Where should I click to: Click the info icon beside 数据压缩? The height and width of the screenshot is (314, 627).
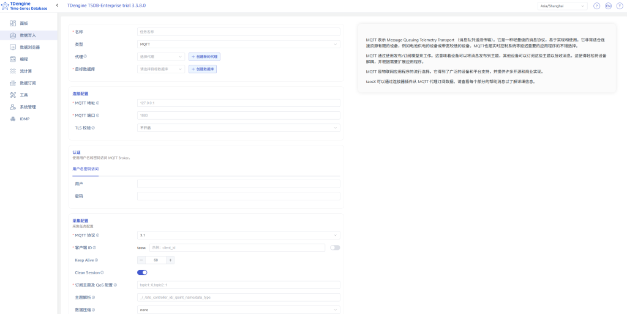94,310
